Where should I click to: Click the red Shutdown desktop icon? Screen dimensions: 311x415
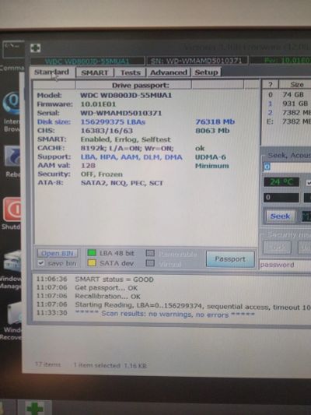12,209
